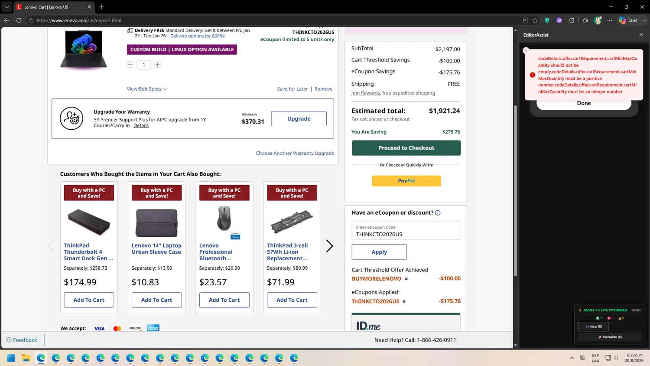
Task: Add ThinkPad Thunderbolt 4 Dock to cart
Action: (89, 300)
